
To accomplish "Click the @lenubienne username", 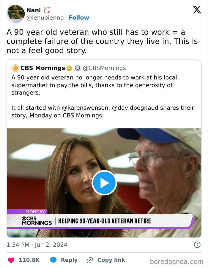I will pyautogui.click(x=45, y=17).
